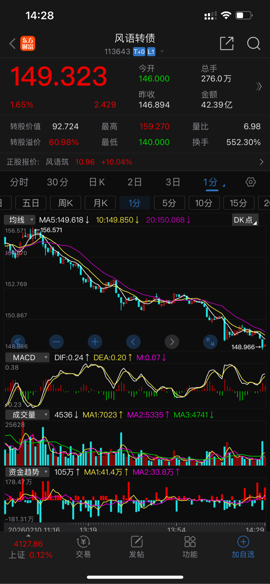Tap the 换手 552.30% value

pyautogui.click(x=243, y=142)
